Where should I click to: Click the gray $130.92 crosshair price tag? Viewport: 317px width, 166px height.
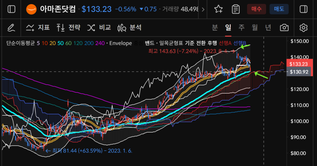click(x=299, y=72)
